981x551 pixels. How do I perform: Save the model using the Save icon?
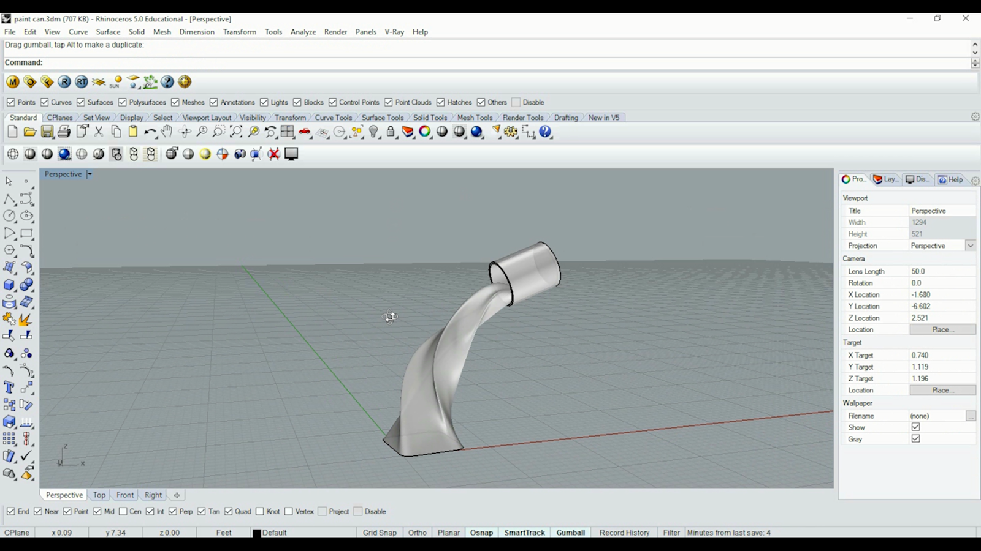[x=46, y=131]
